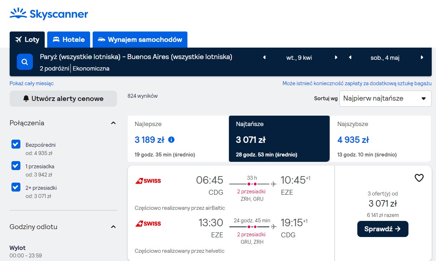Collapse the Połączenia section
The image size is (436, 261).
[113, 123]
